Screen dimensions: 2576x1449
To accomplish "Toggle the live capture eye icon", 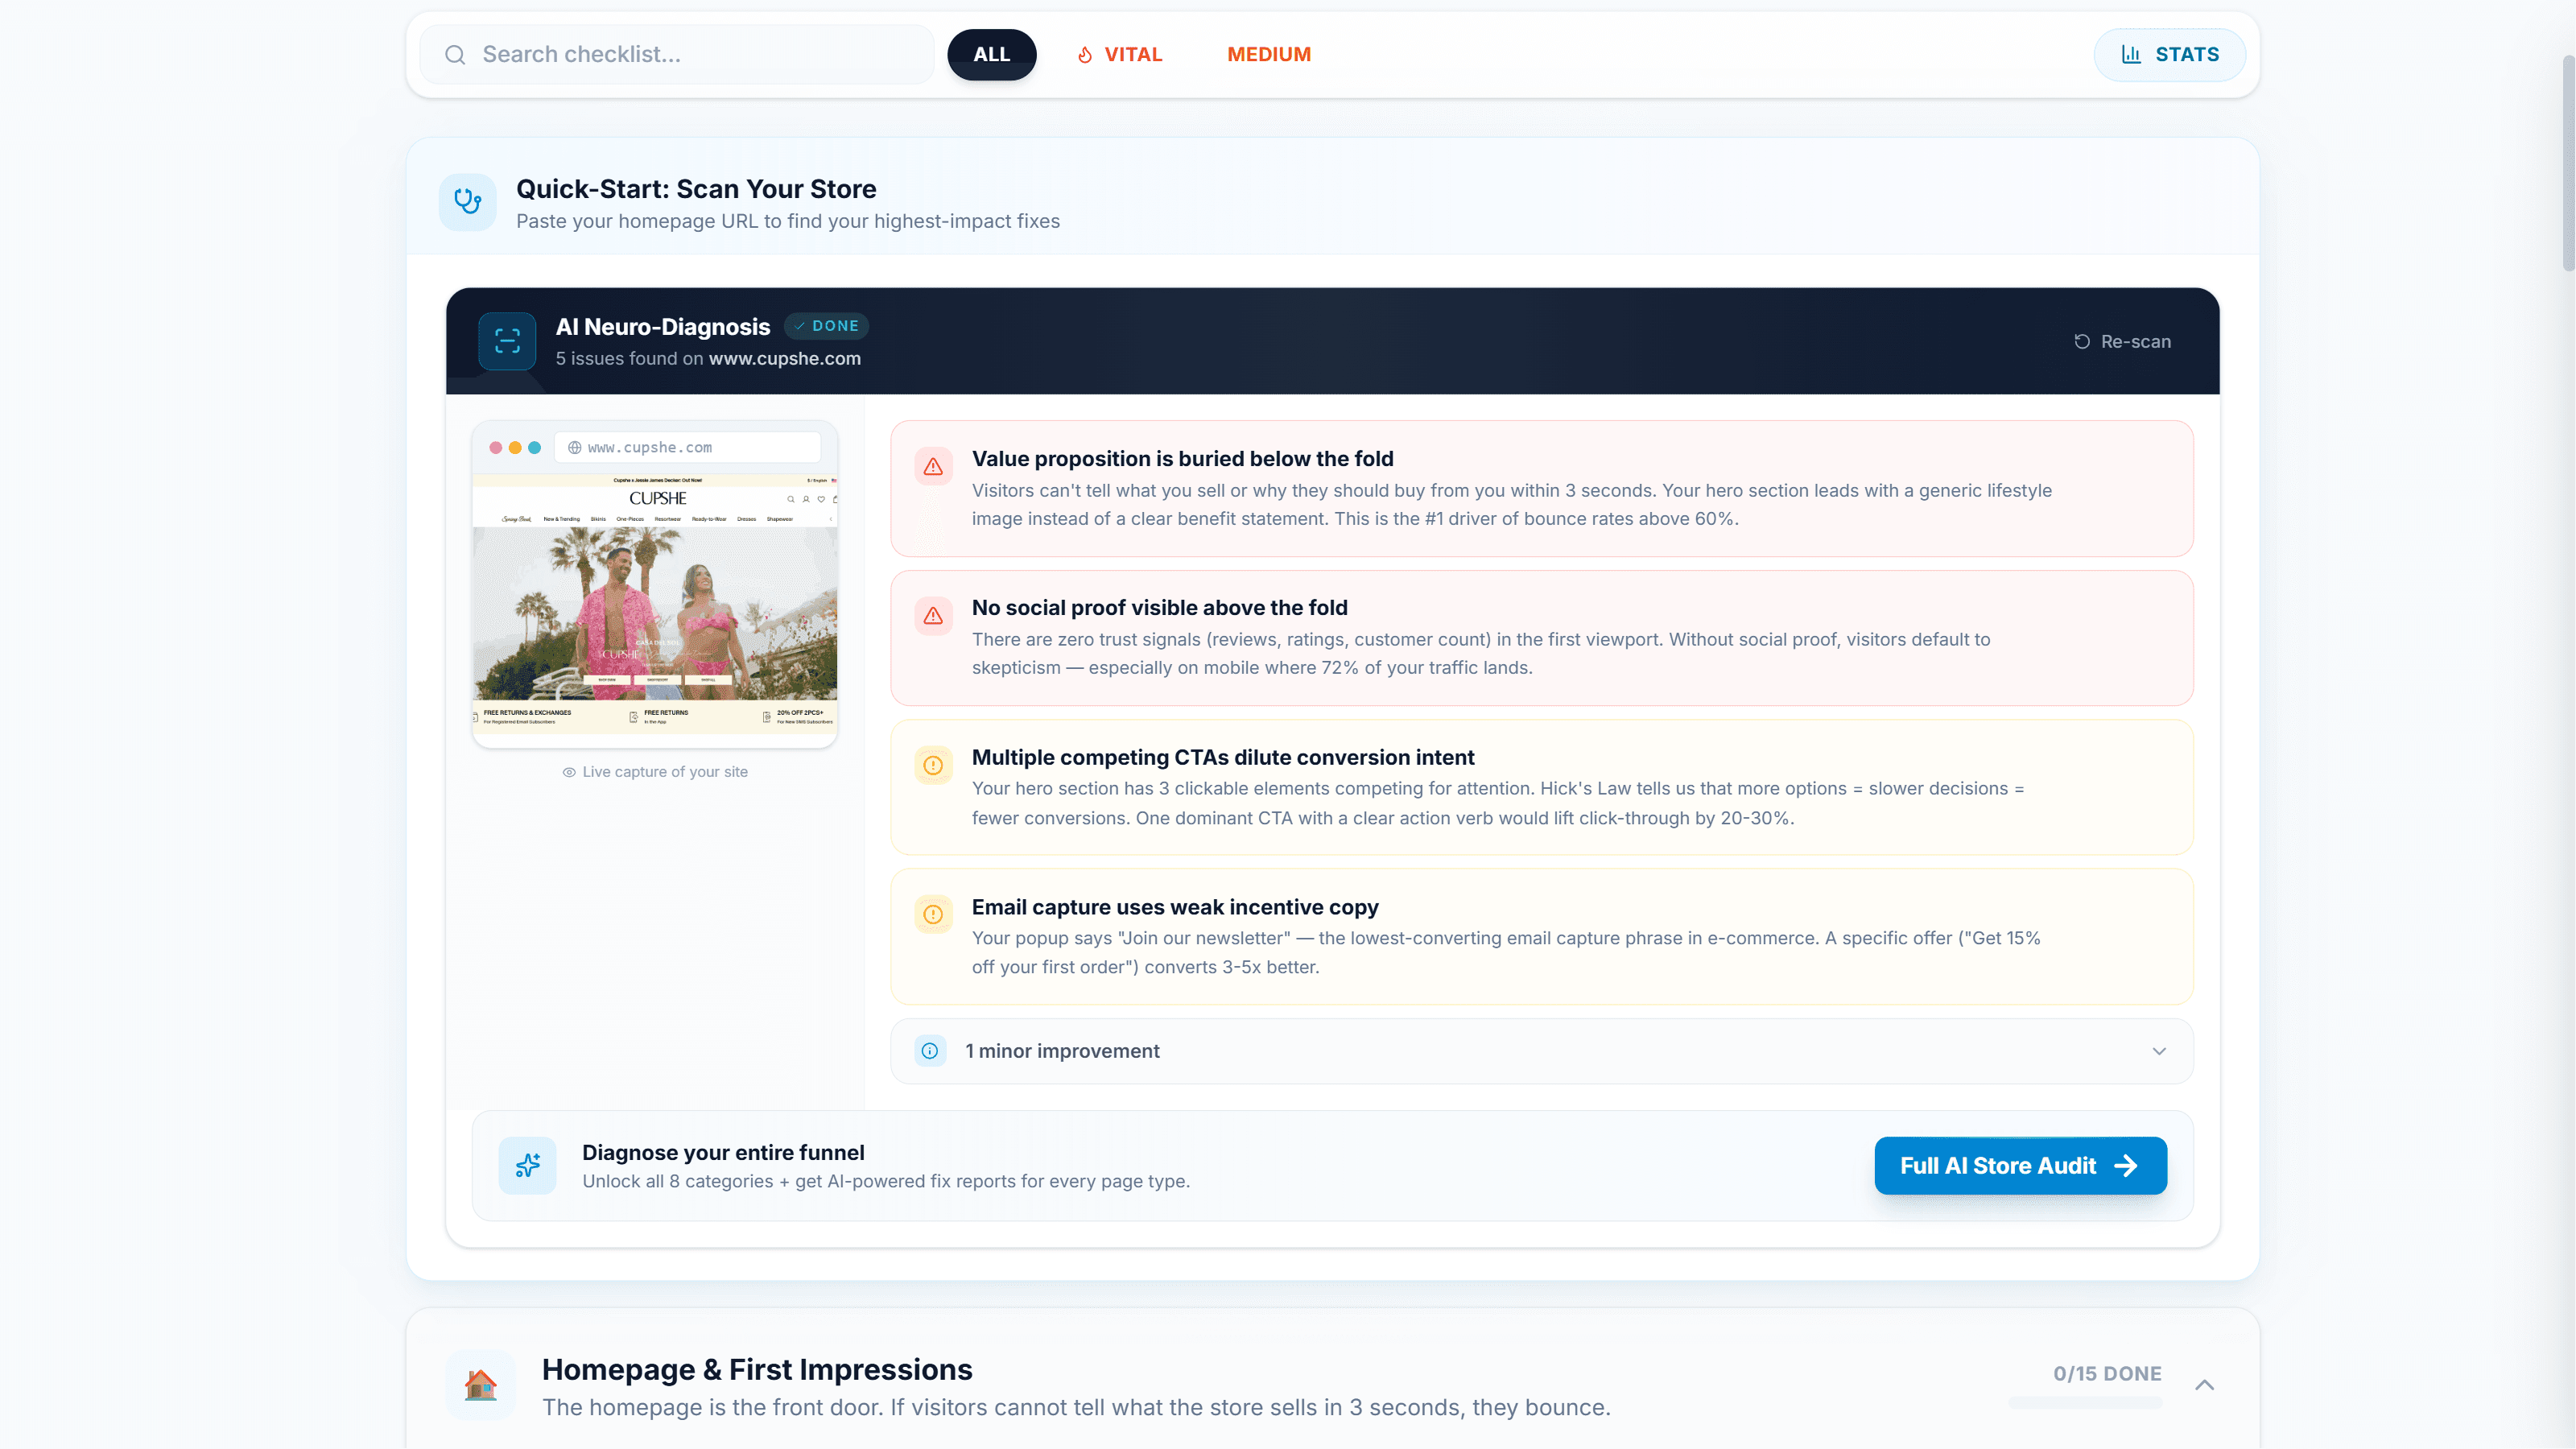I will (568, 771).
